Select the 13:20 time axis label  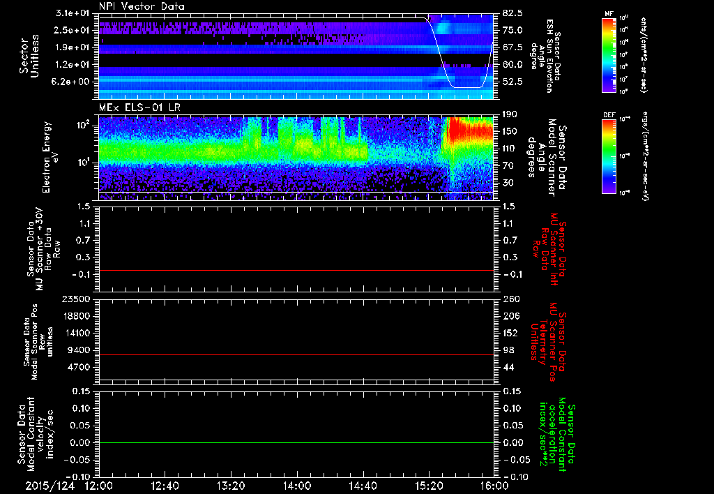coord(230,485)
